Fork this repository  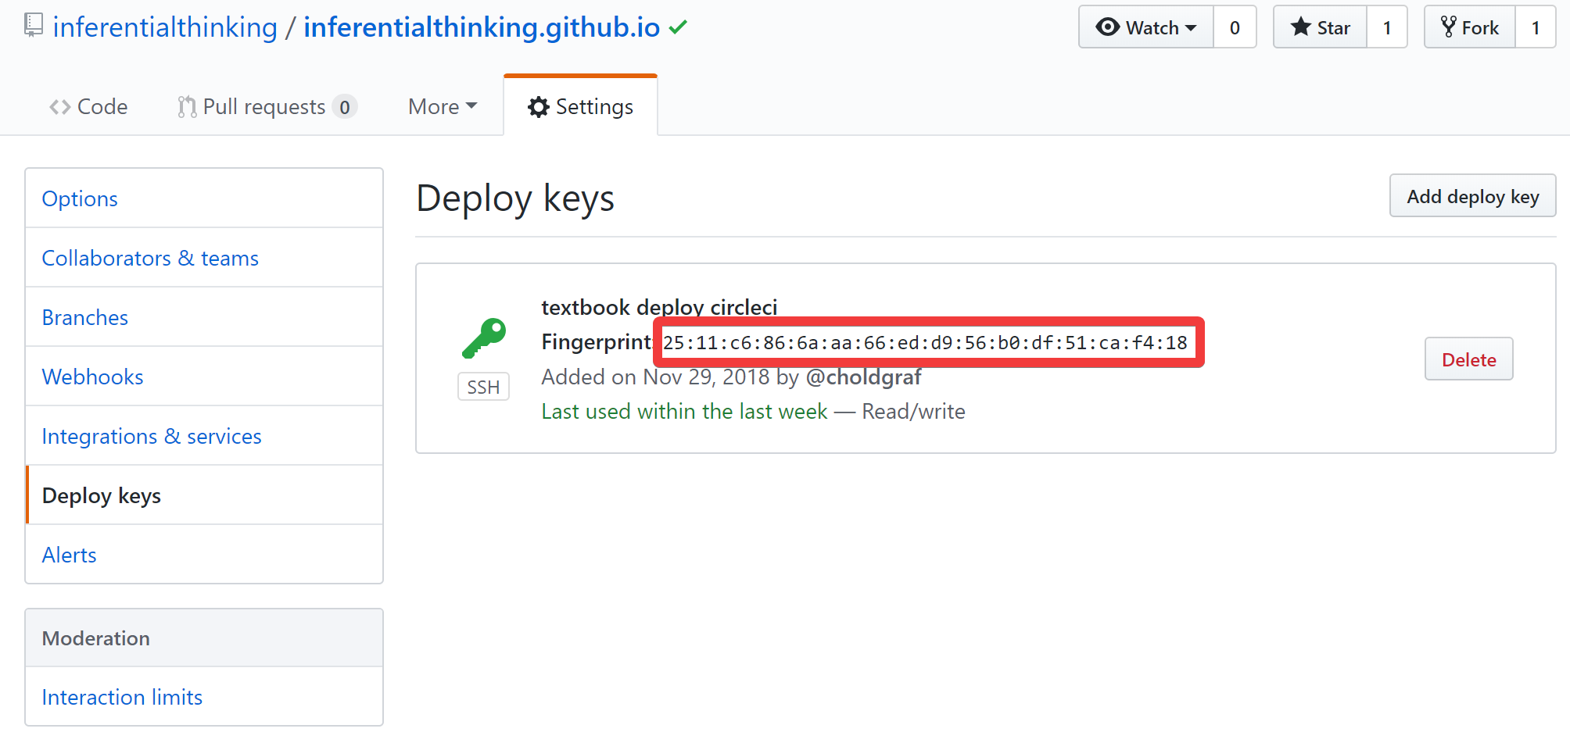point(1470,27)
